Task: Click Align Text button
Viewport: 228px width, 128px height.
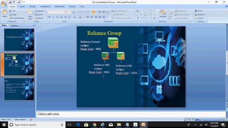Action: point(118,15)
